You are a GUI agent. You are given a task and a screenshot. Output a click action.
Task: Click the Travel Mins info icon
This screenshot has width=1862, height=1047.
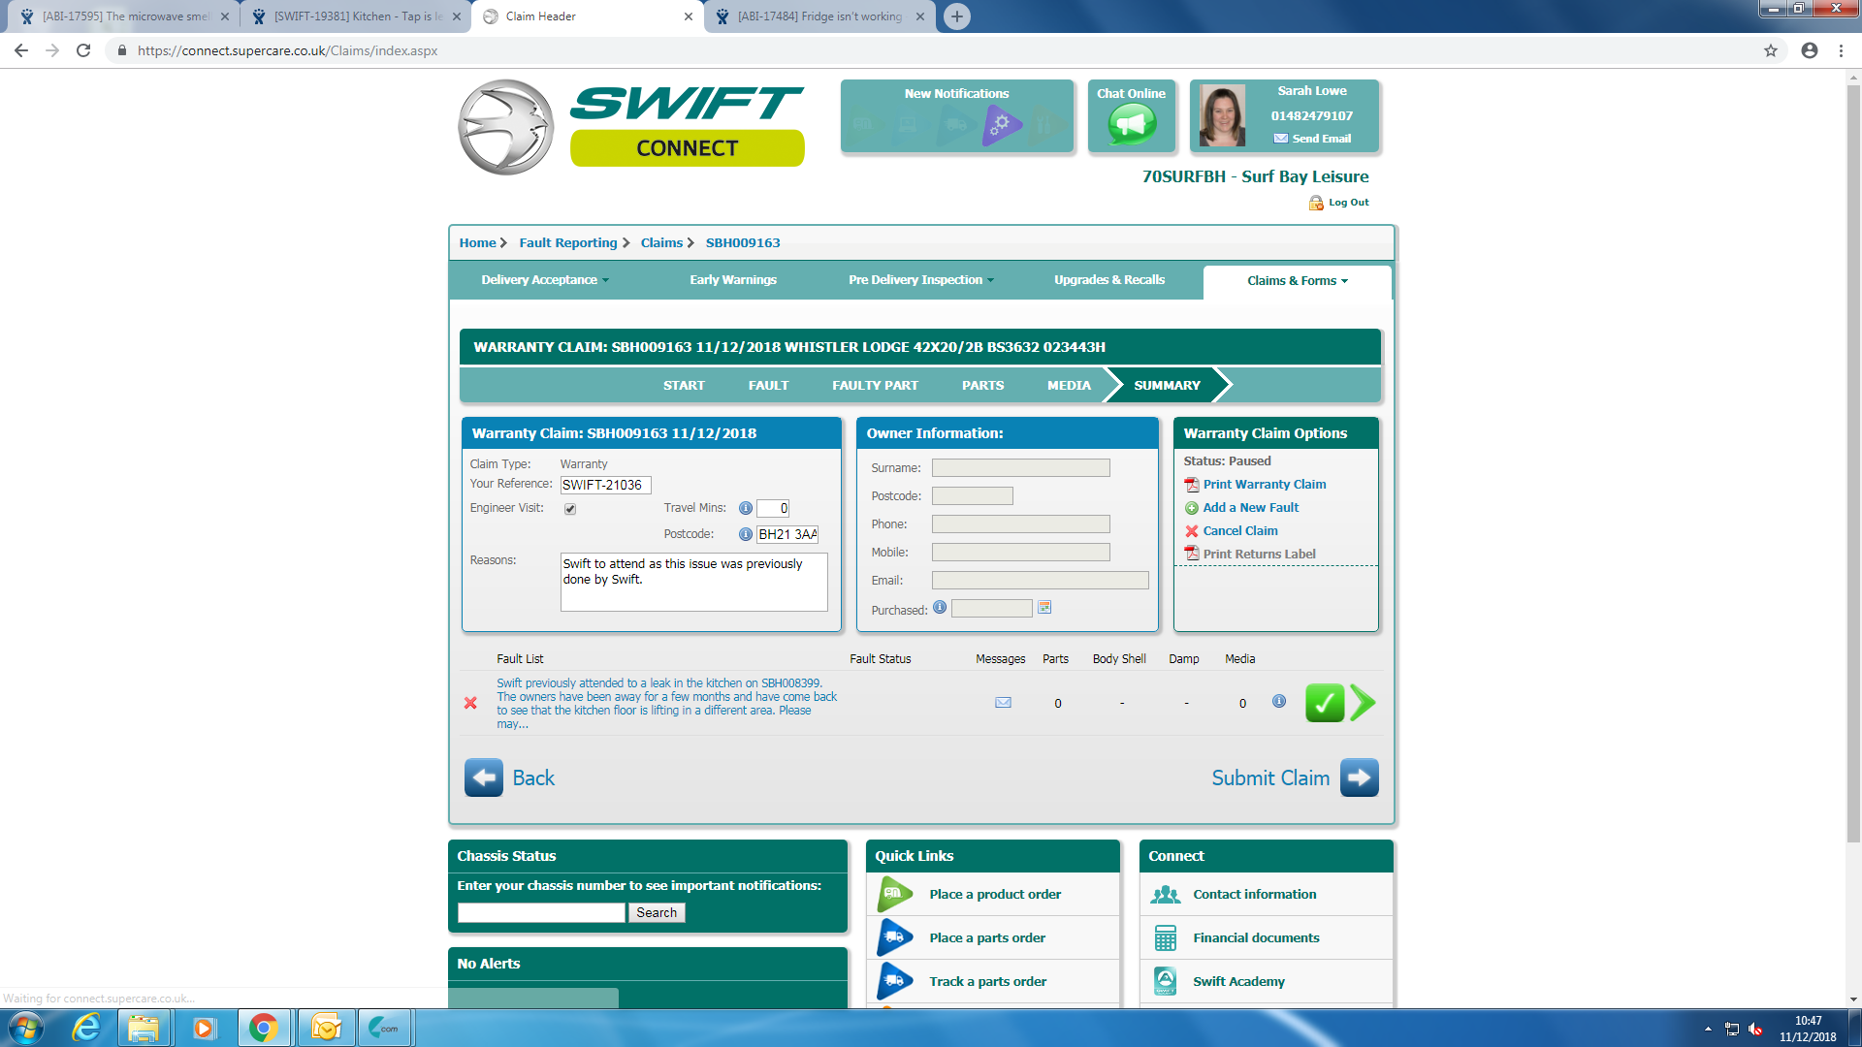[745, 508]
